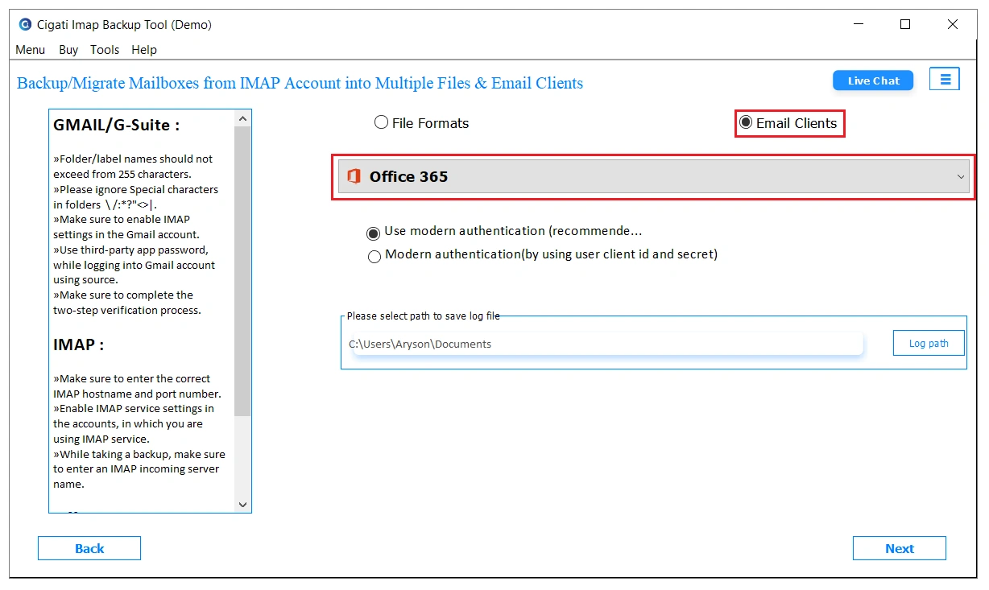The height and width of the screenshot is (590, 989).
Task: Click the GMAIL/G-Suite heading text
Action: click(x=116, y=125)
